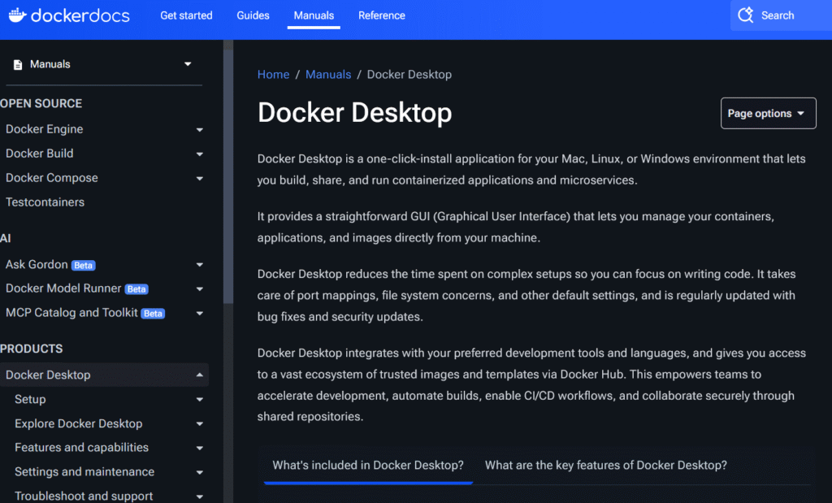
Task: Click the OPEN SOURCE section heading
Action: pyautogui.click(x=41, y=103)
